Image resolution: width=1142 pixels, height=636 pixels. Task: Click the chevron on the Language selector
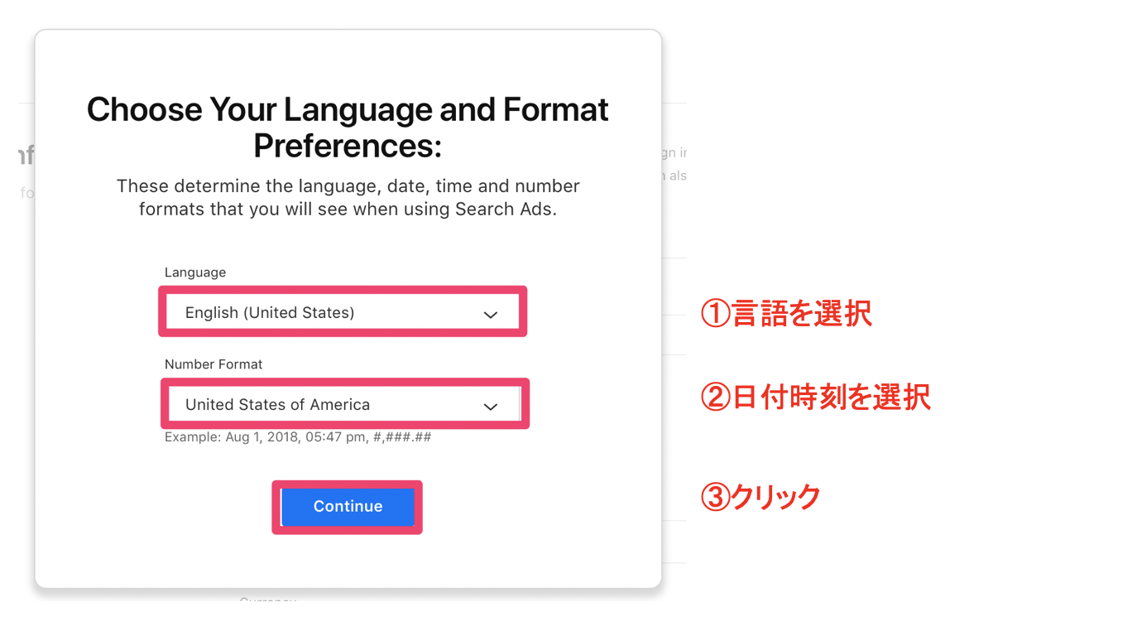[x=490, y=314]
